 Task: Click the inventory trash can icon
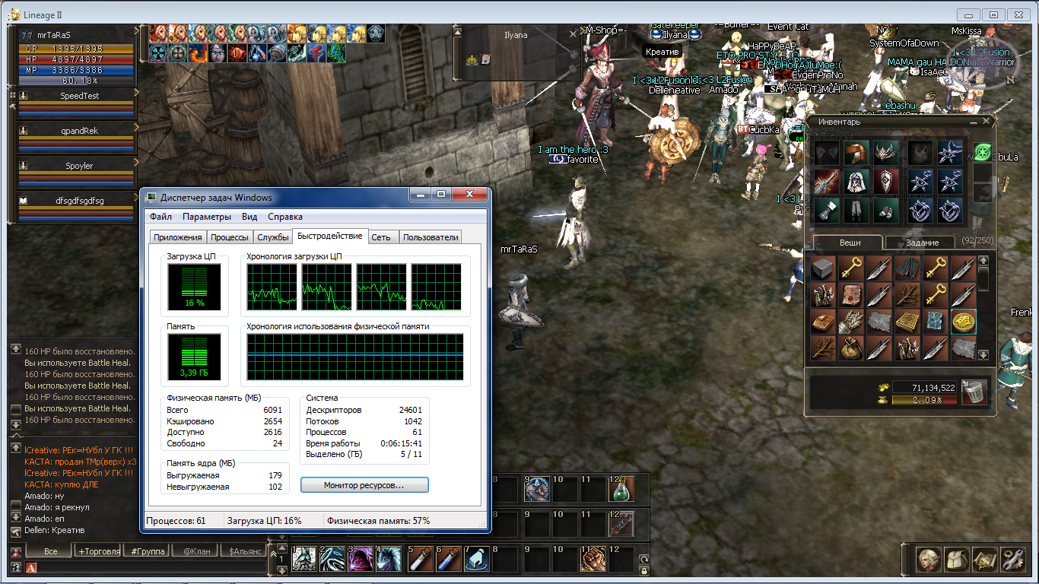pyautogui.click(x=974, y=392)
